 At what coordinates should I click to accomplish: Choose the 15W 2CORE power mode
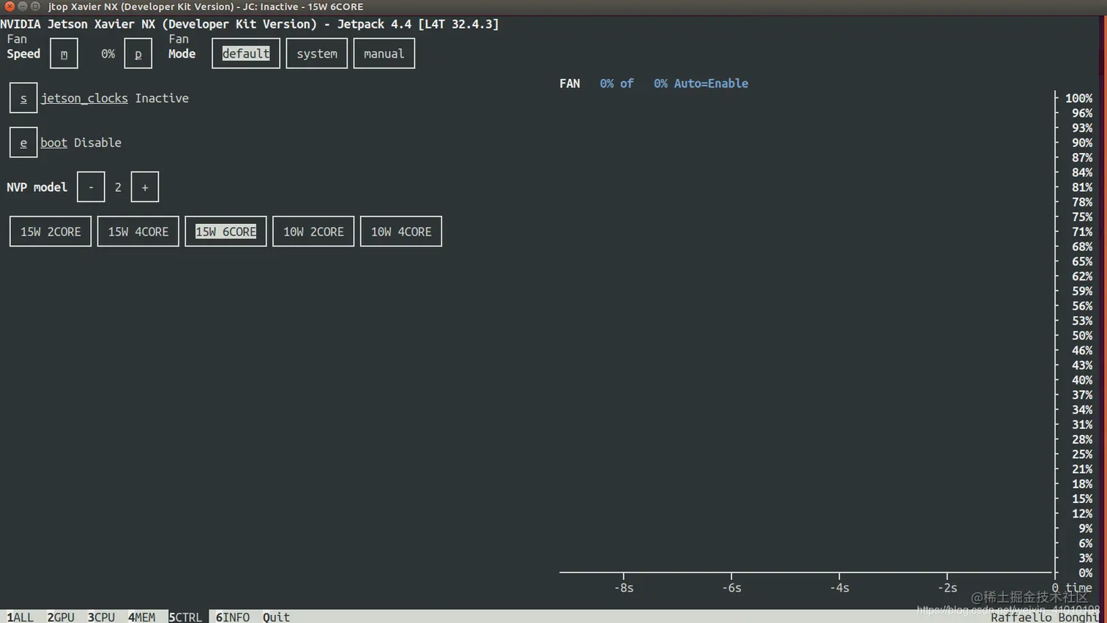point(51,231)
